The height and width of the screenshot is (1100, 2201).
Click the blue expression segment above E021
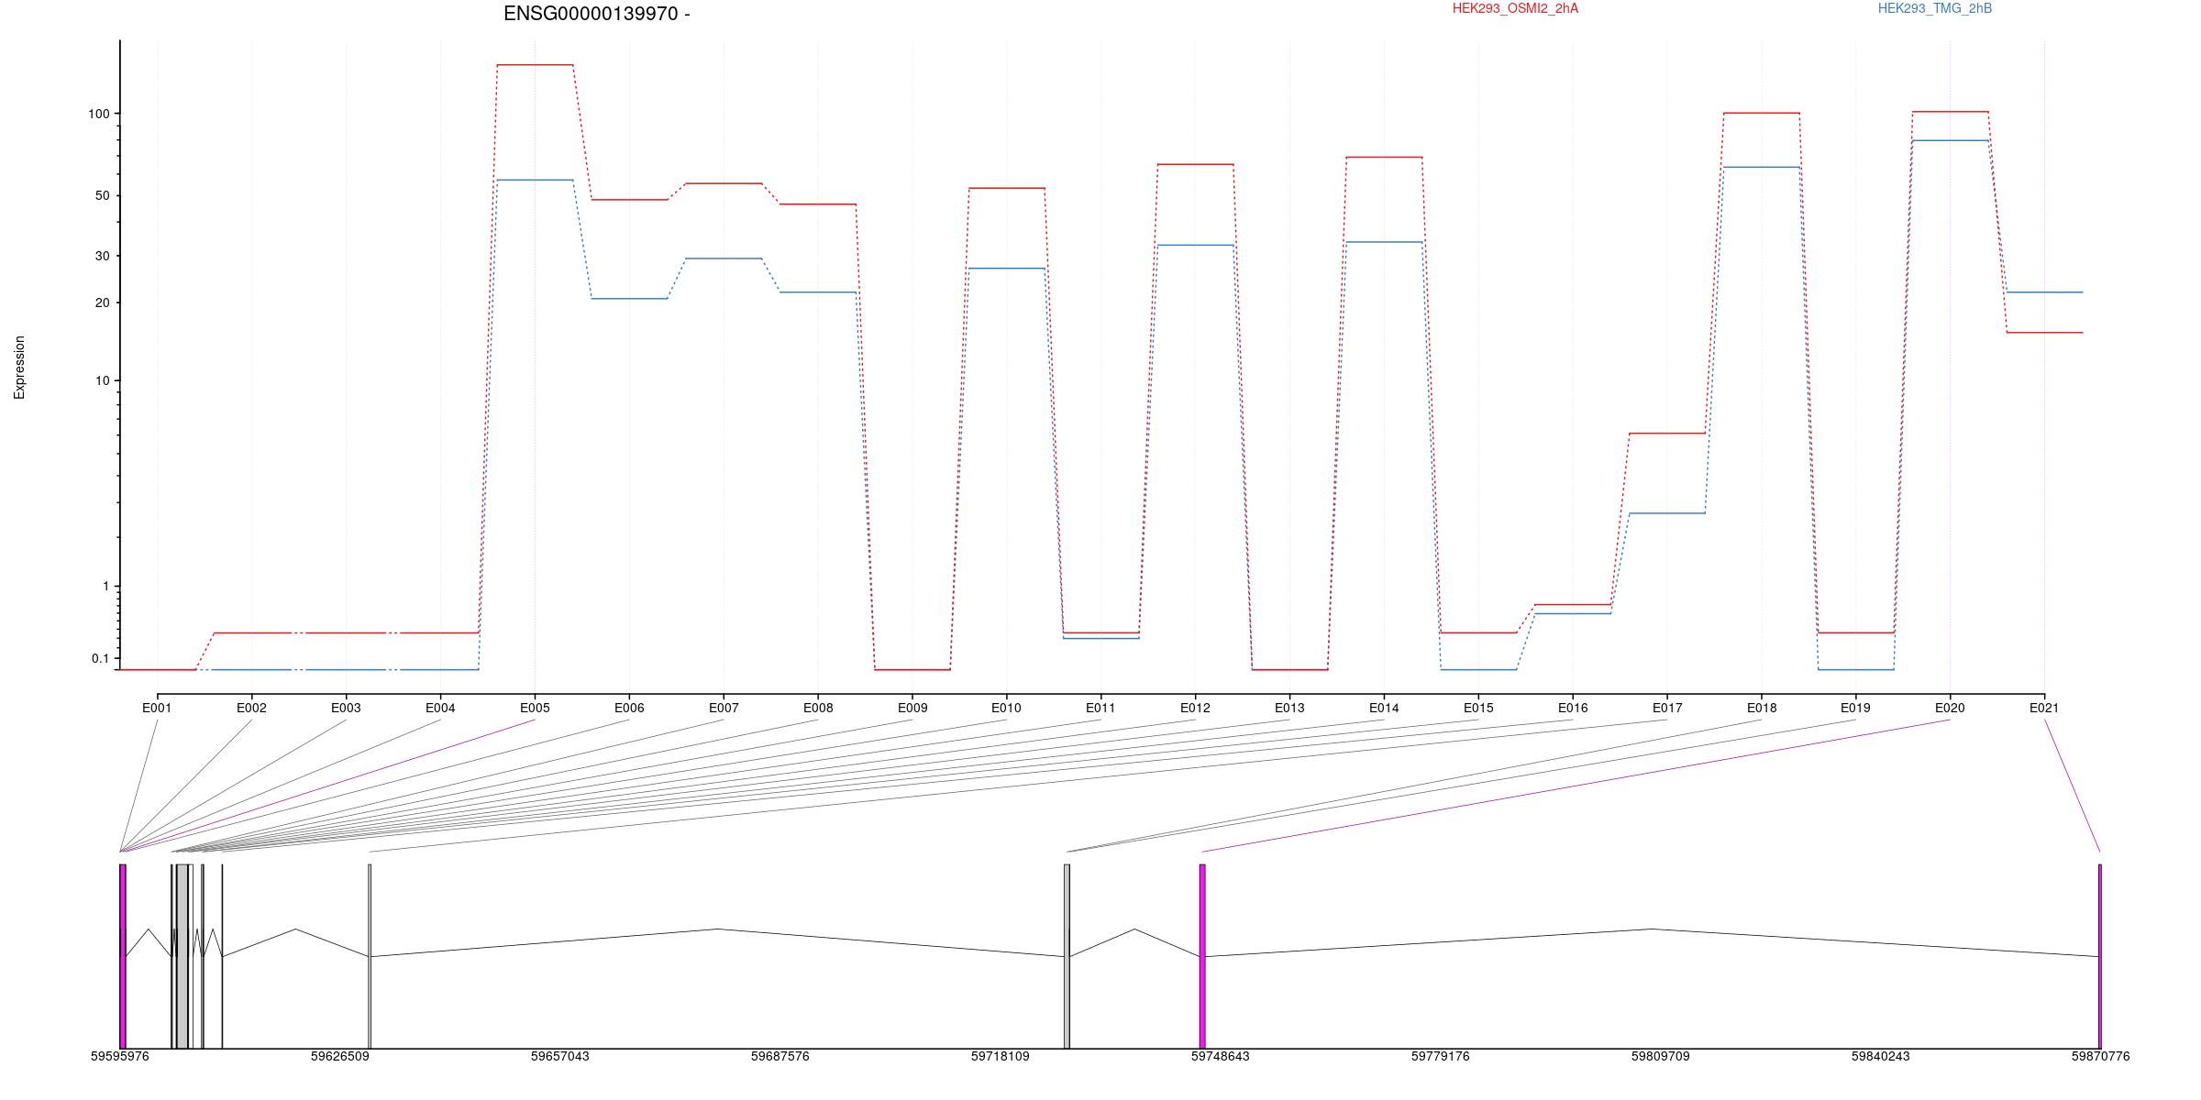tap(2044, 292)
